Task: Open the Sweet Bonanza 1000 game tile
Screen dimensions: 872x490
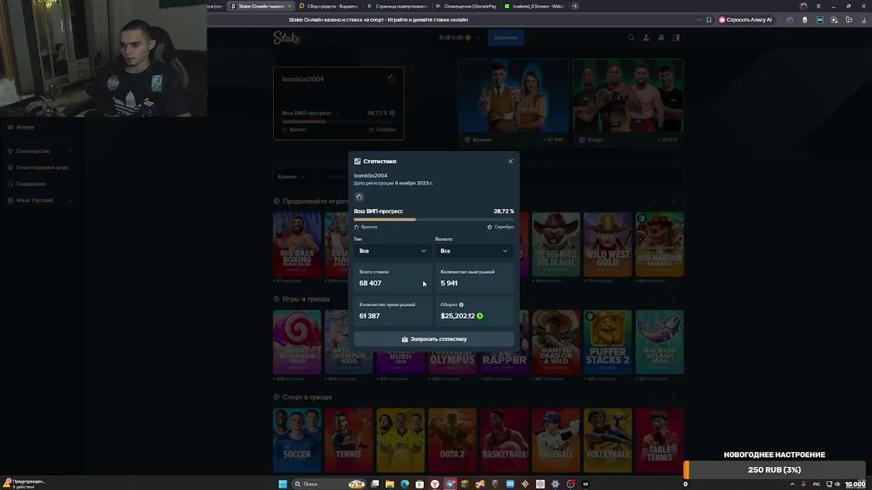Action: coord(297,342)
